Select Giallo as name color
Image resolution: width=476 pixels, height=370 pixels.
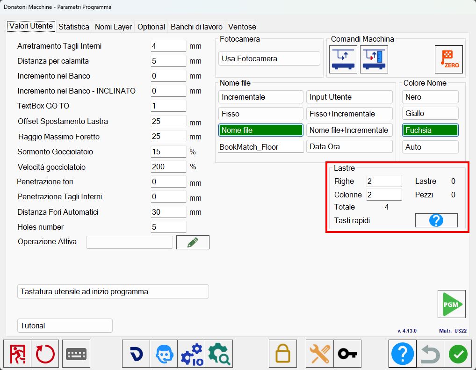430,113
